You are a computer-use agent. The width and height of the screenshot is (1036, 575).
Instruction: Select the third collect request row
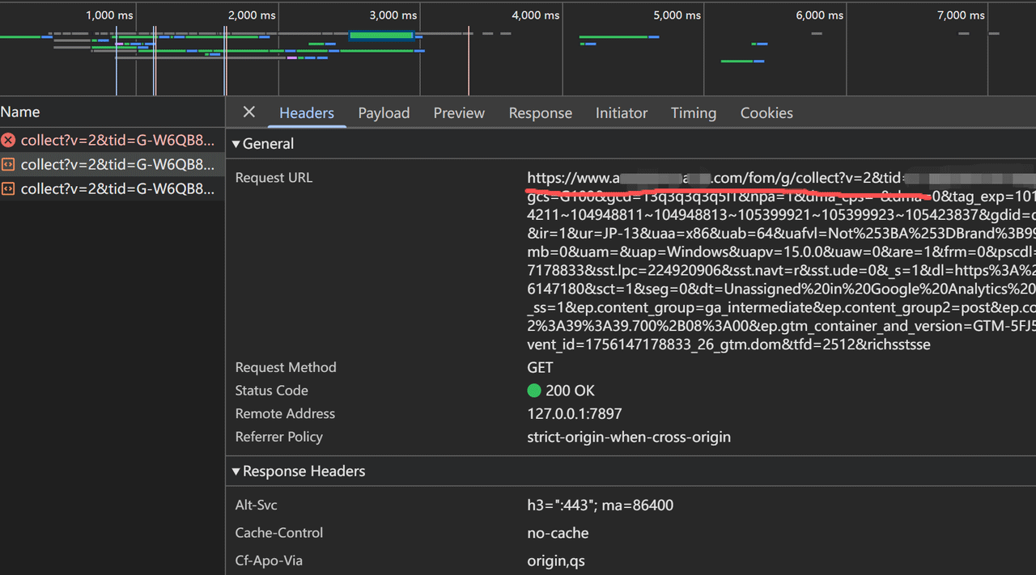click(117, 189)
